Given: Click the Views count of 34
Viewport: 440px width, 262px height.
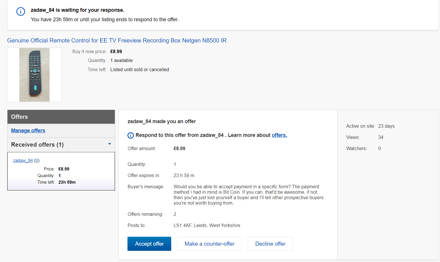Looking at the screenshot, I should click(381, 137).
